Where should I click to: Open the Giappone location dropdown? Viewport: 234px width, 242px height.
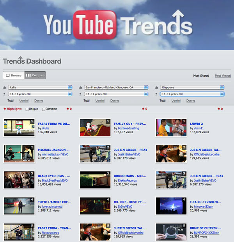(192, 87)
